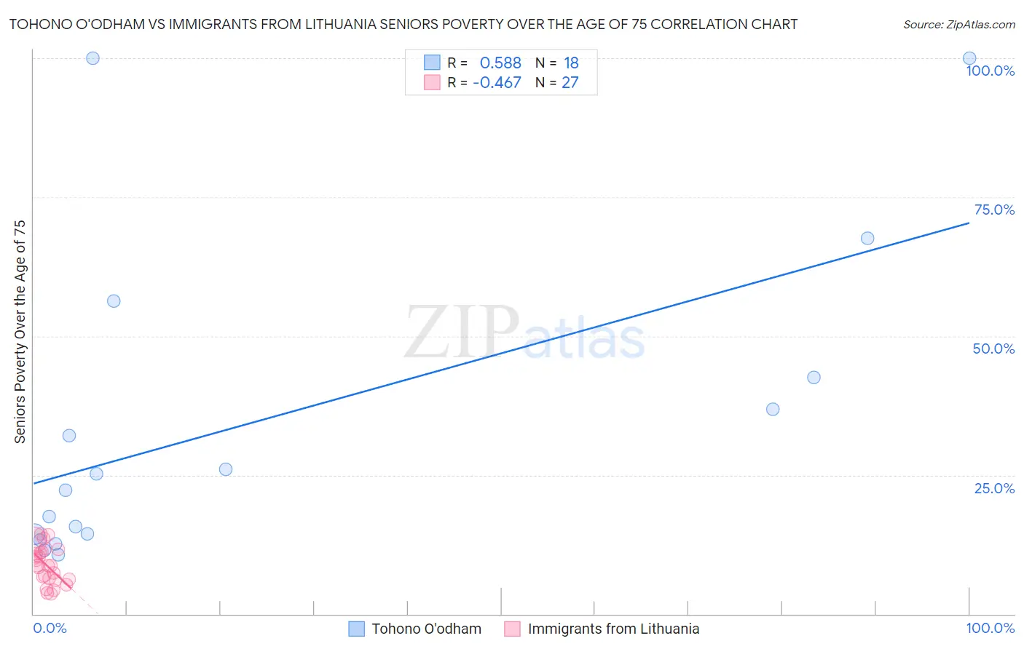Click the blue data point near 42% on the right
Screen dimensions: 1024x649
click(x=814, y=377)
